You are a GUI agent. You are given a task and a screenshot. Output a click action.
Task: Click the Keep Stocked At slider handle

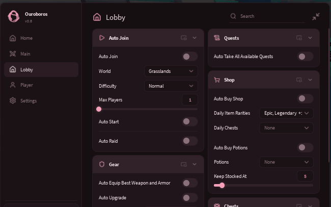(x=222, y=186)
